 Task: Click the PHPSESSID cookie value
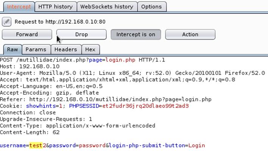tap(145, 106)
